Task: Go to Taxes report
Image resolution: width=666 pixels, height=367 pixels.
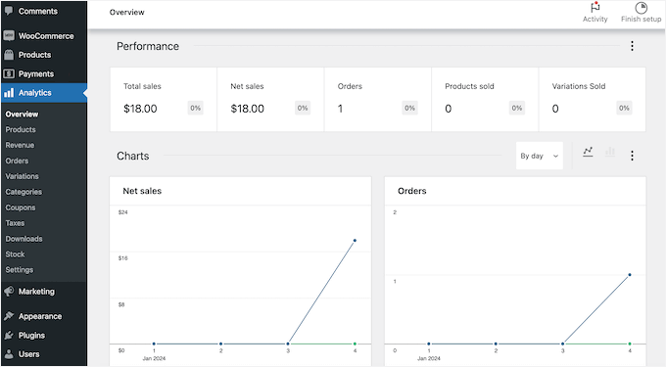Action: (x=15, y=223)
